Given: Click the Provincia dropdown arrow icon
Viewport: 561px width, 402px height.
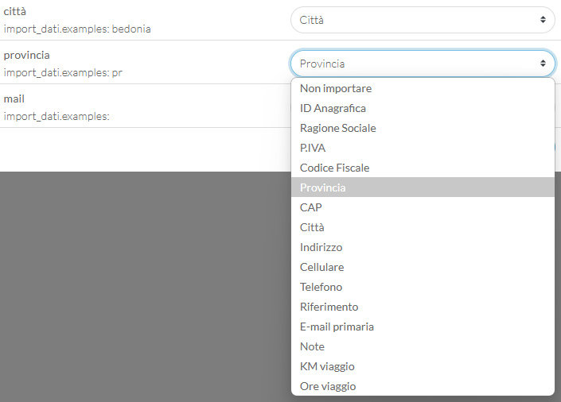Looking at the screenshot, I should pos(543,64).
